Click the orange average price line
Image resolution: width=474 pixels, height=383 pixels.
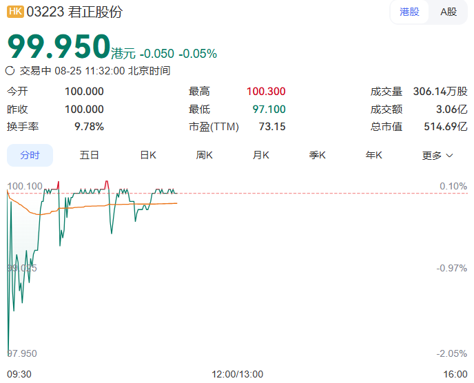pos(91,206)
